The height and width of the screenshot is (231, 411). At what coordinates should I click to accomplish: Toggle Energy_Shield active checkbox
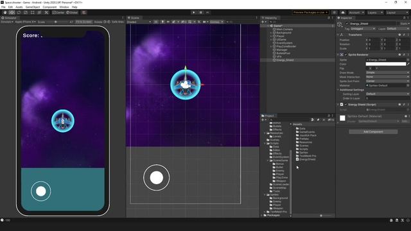pos(347,24)
